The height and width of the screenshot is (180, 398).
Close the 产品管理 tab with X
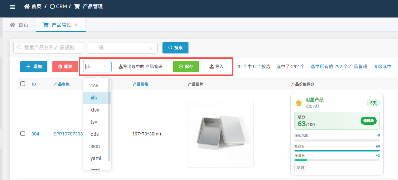pyautogui.click(x=76, y=25)
